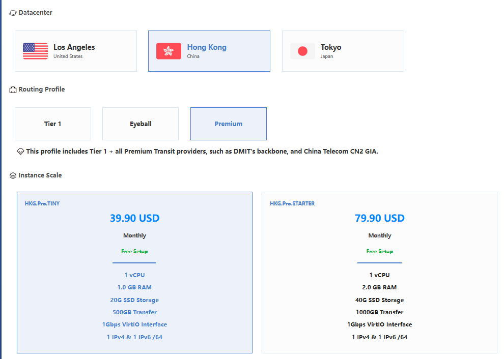Click the Japan flag icon
Image resolution: width=504 pixels, height=359 pixels.
coord(302,51)
